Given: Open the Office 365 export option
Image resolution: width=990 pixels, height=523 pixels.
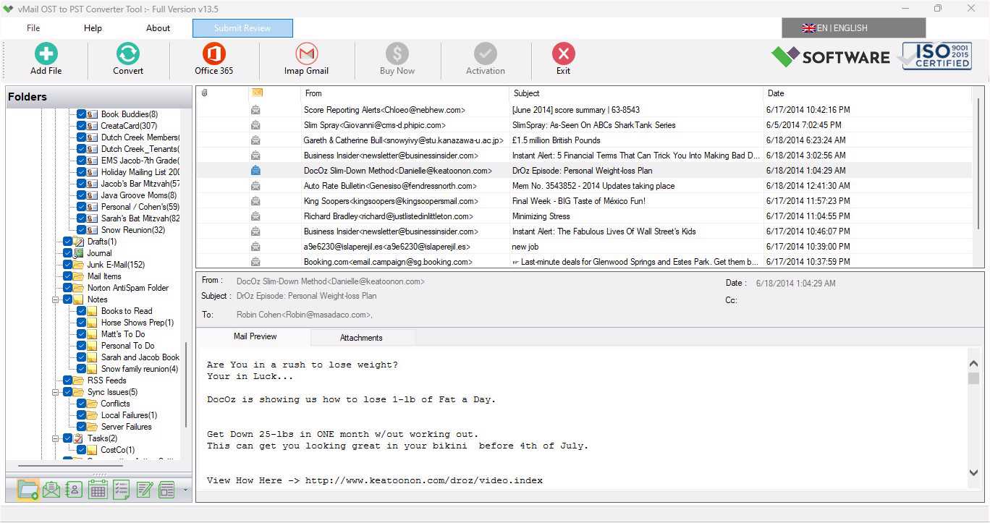Looking at the screenshot, I should pyautogui.click(x=213, y=54).
